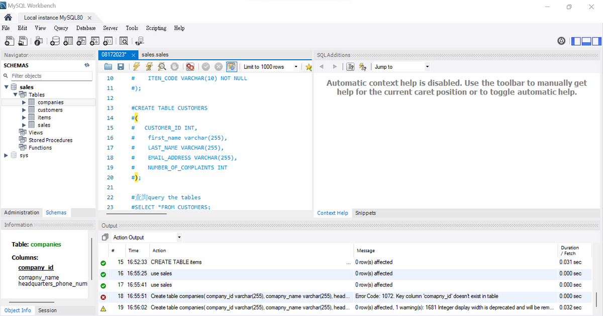Search table data toolbar icon
603x316 pixels.
tap(124, 41)
